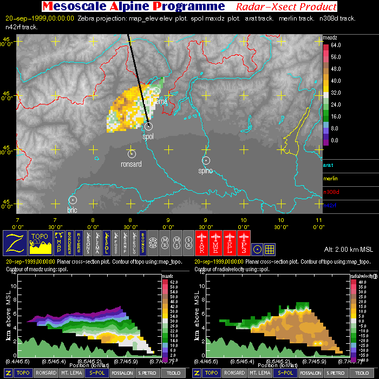Image resolution: width=379 pixels, height=379 pixels.
Task: Click the spino radar marker on the map
Action: [206, 160]
